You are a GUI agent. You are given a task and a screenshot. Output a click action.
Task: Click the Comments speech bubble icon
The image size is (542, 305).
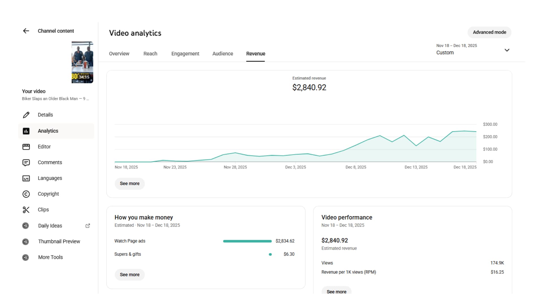coord(26,163)
